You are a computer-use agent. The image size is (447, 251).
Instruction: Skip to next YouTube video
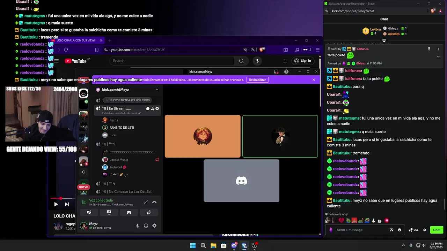(x=67, y=204)
